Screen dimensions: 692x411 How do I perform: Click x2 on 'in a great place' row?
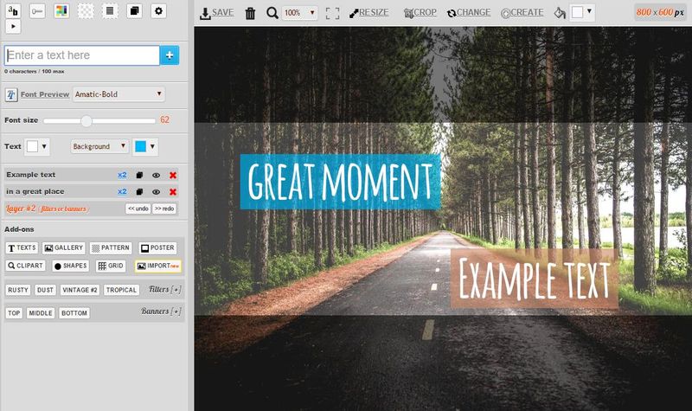[x=122, y=191]
